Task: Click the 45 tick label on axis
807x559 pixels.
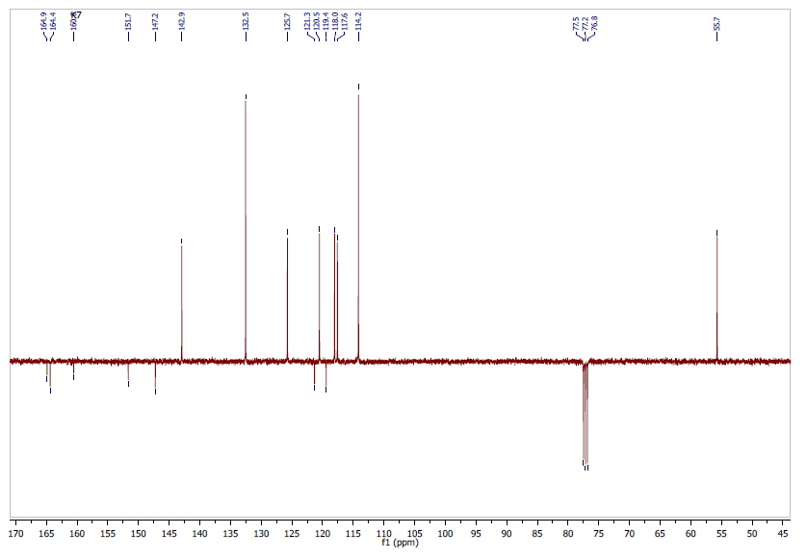Action: (782, 532)
